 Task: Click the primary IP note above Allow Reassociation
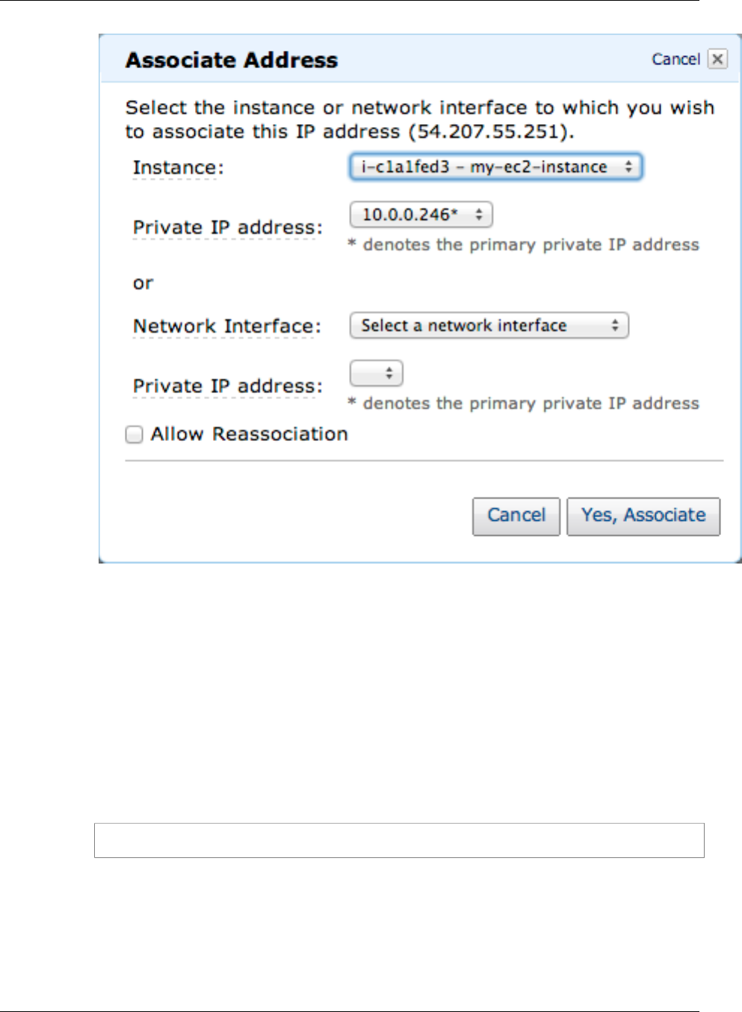[x=524, y=404]
